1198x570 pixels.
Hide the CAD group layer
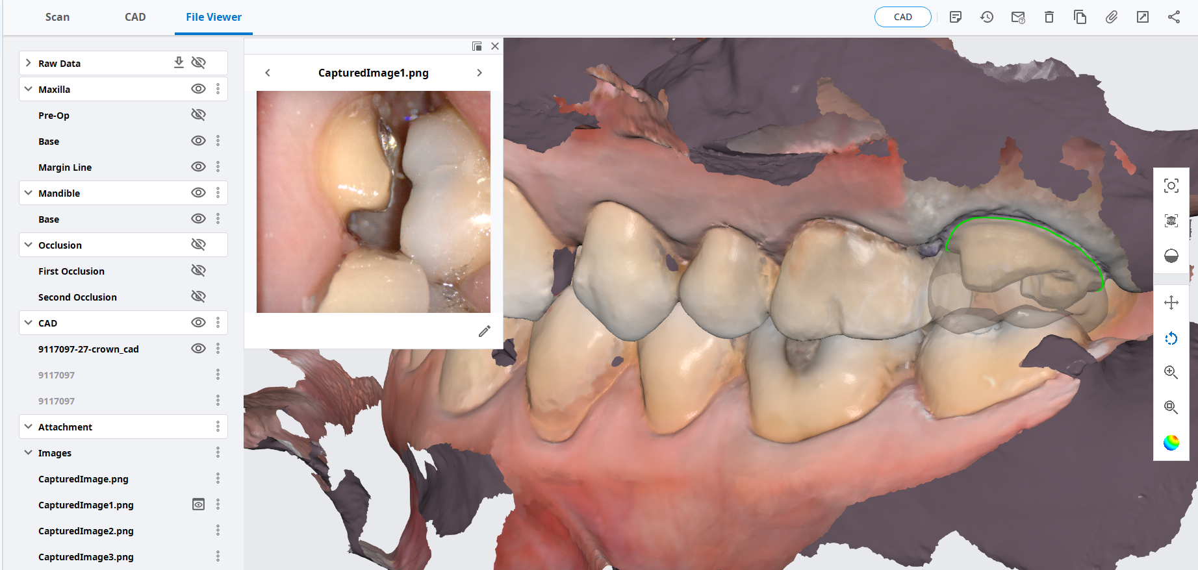tap(199, 323)
